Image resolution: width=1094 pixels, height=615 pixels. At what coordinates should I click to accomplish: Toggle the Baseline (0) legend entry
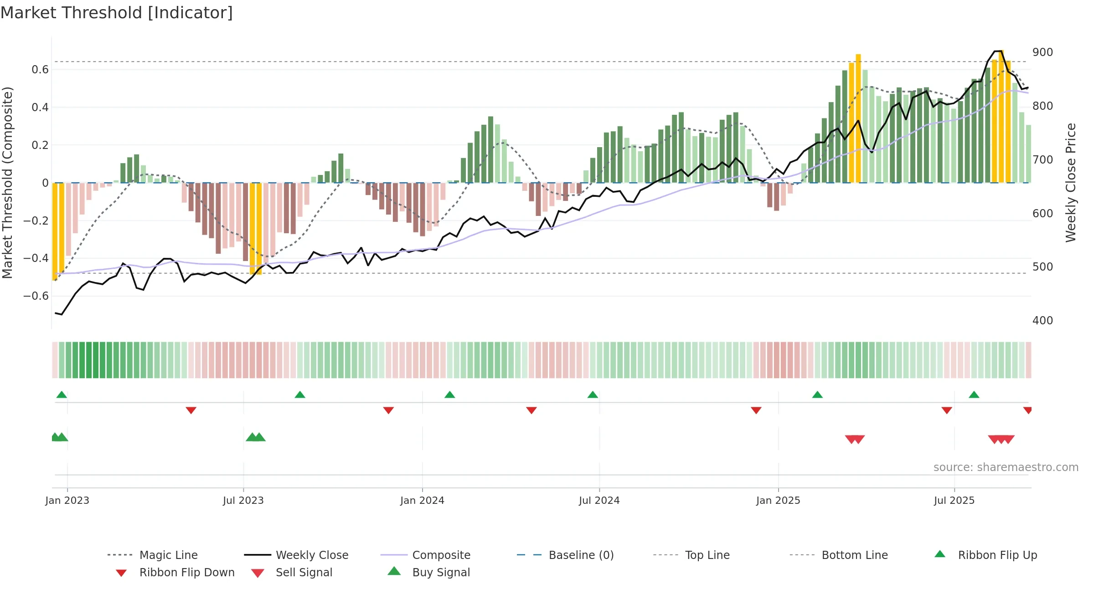[x=565, y=555]
